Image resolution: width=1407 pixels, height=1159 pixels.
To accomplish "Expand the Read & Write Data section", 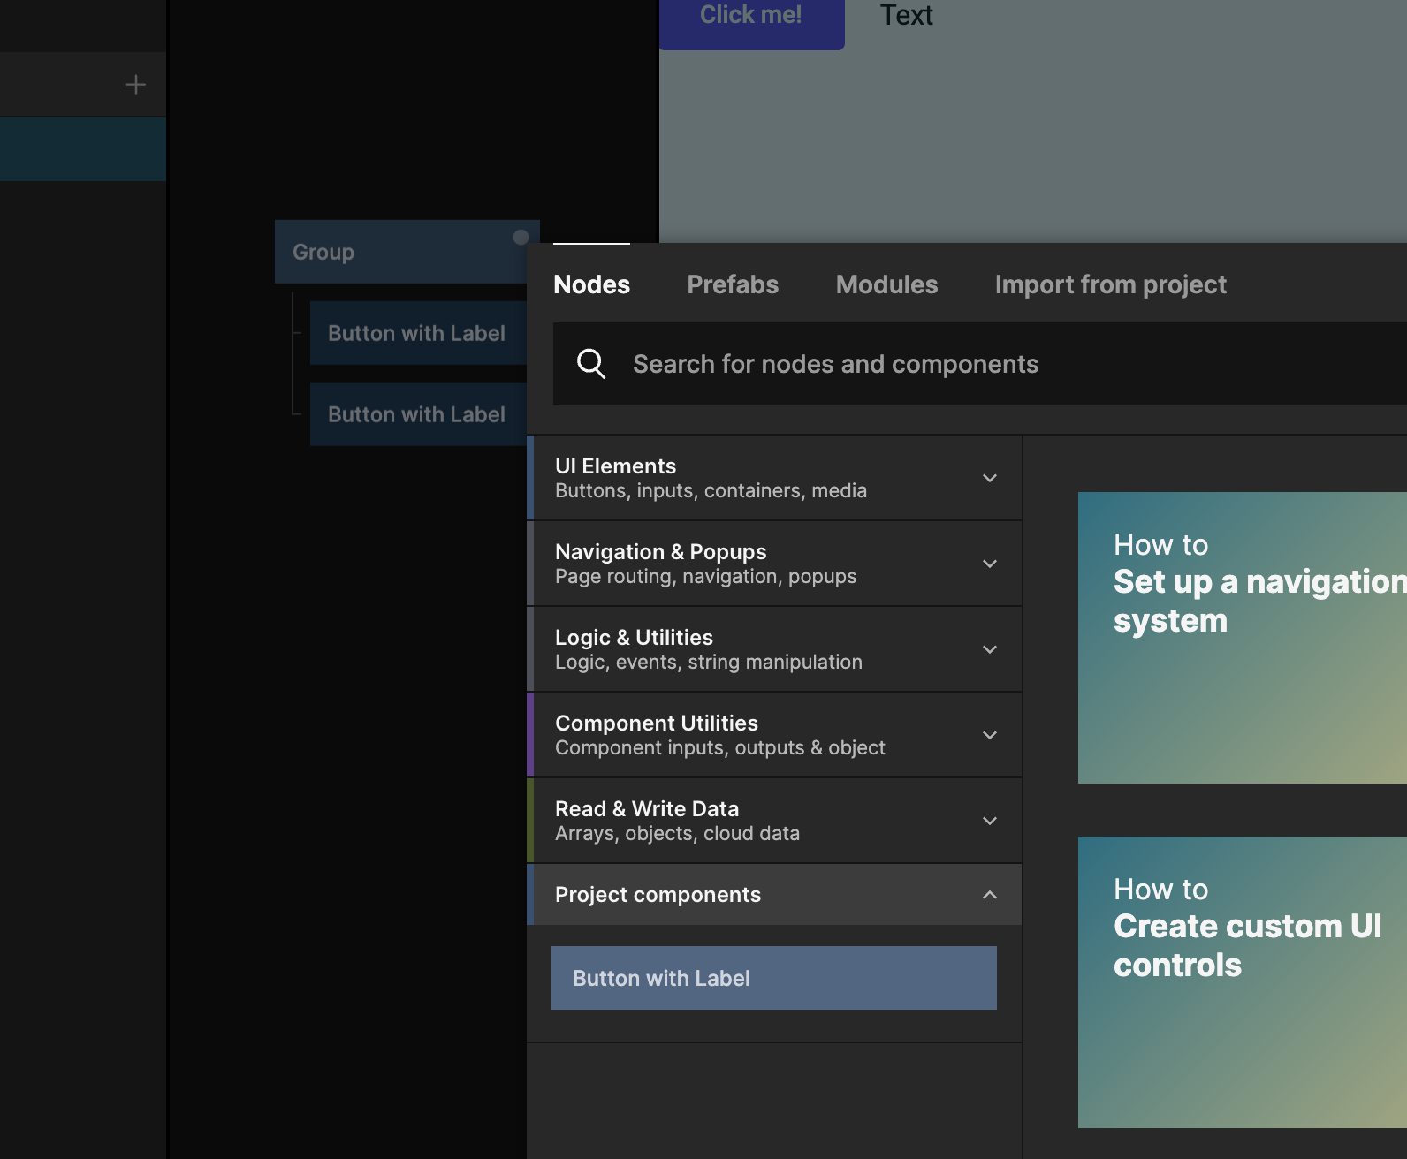I will pyautogui.click(x=774, y=821).
